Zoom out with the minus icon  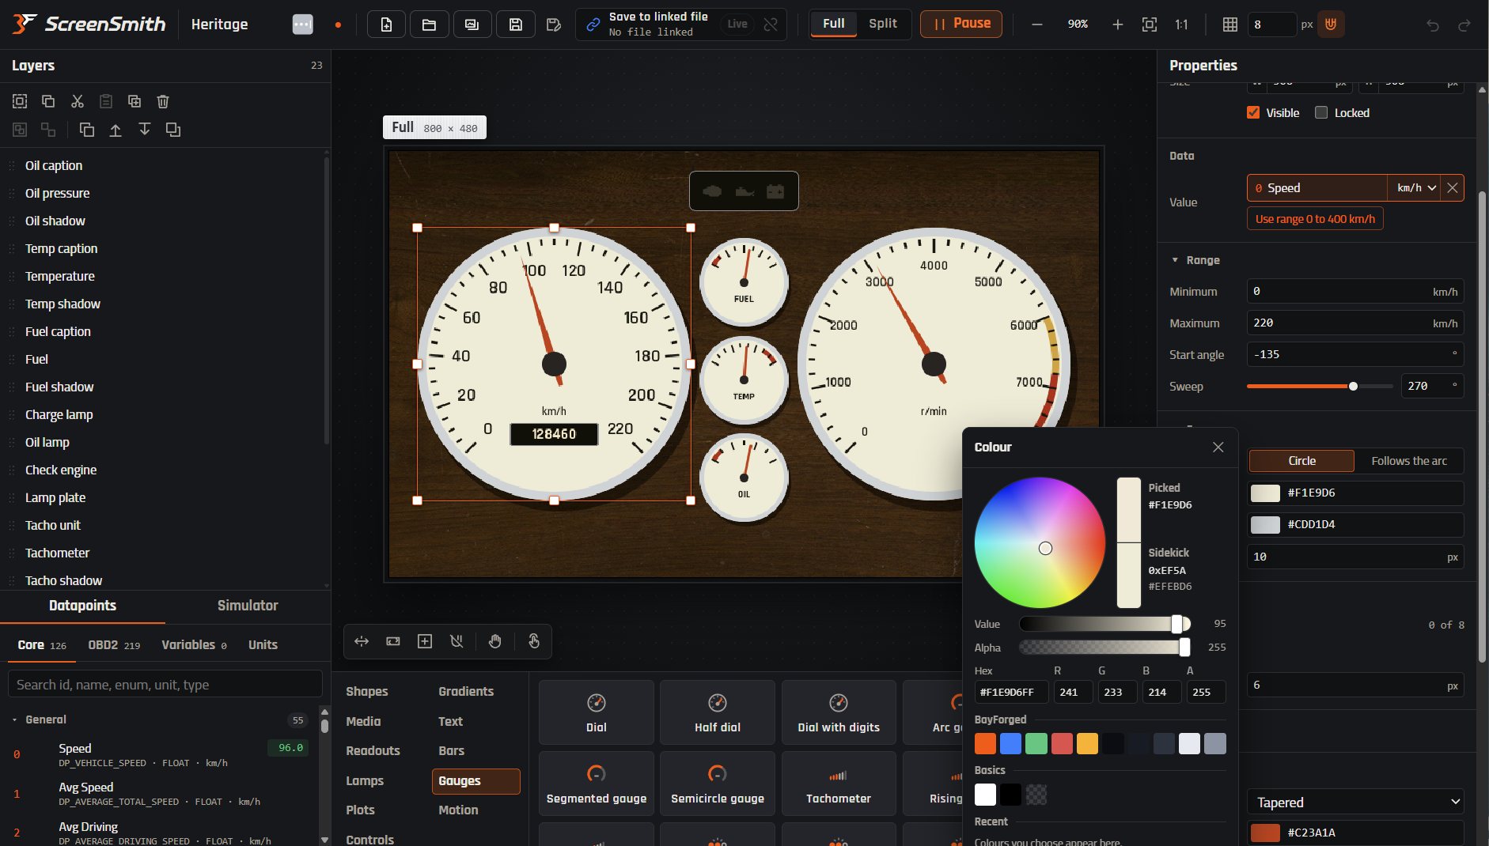click(1036, 25)
